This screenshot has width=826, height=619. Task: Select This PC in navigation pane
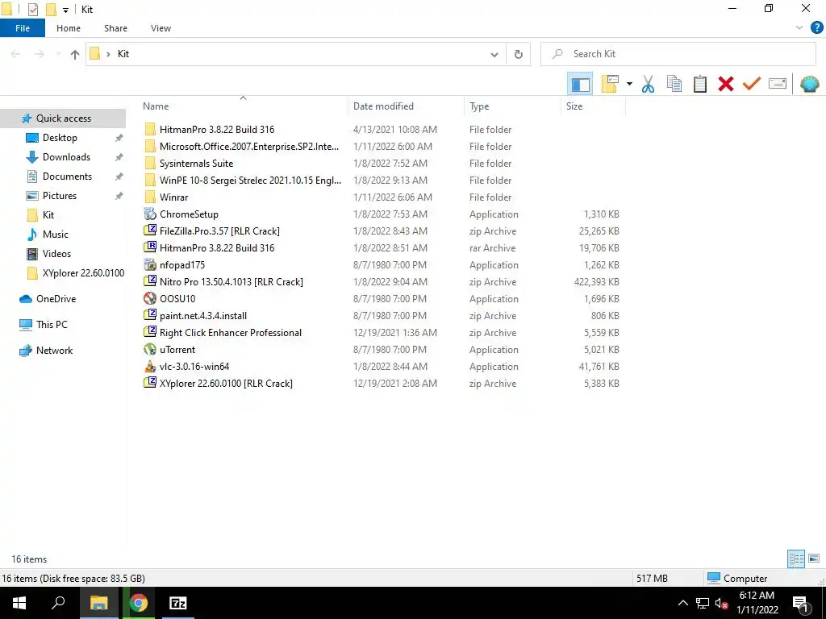coord(52,325)
